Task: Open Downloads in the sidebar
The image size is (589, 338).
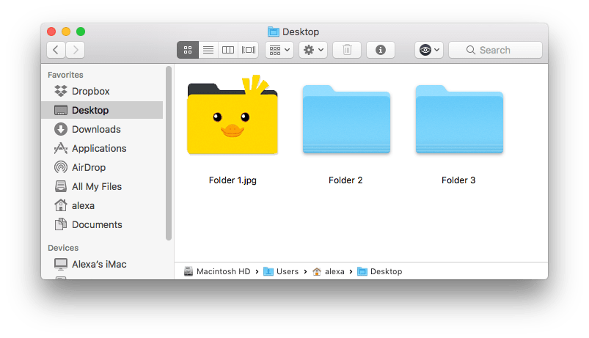Action: pos(102,129)
